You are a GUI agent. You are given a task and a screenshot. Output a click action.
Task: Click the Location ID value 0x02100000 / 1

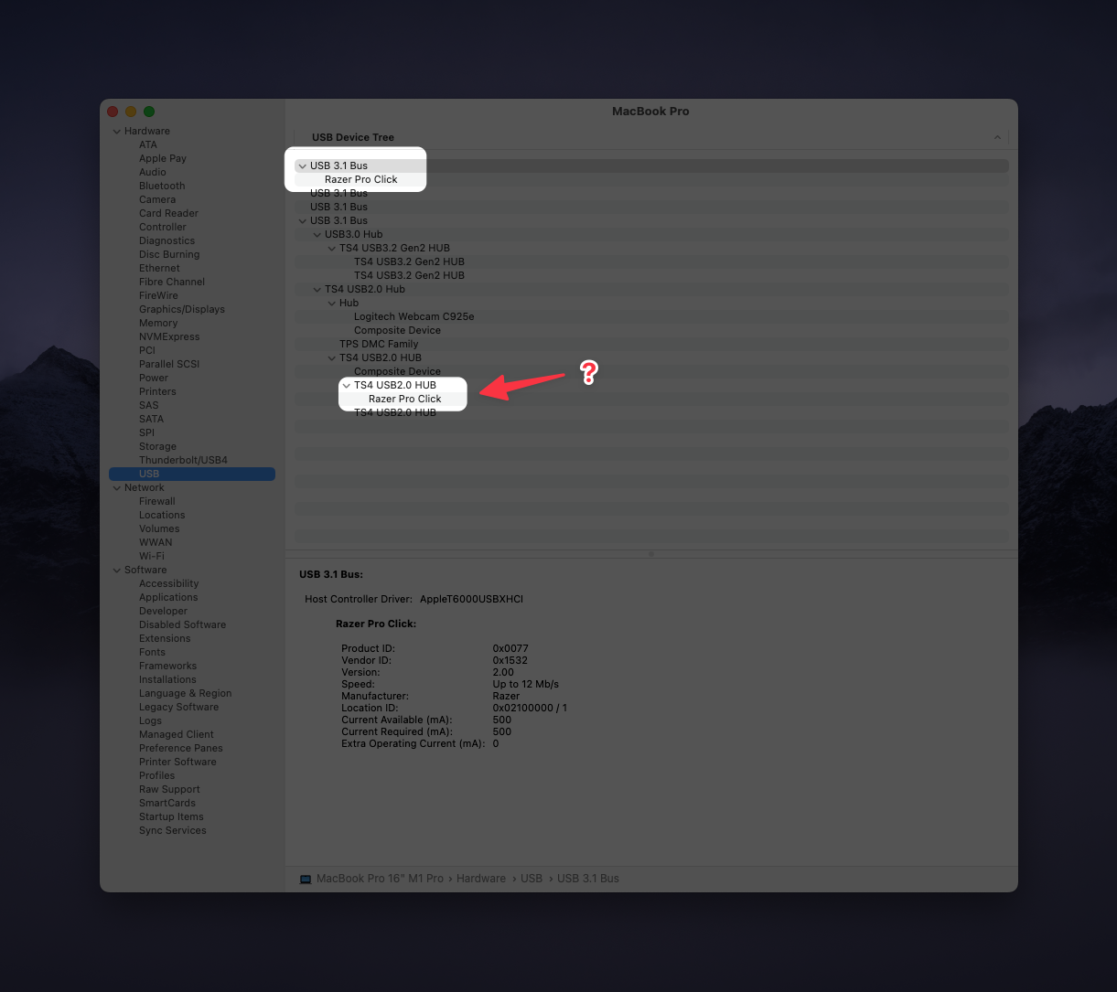[530, 709]
